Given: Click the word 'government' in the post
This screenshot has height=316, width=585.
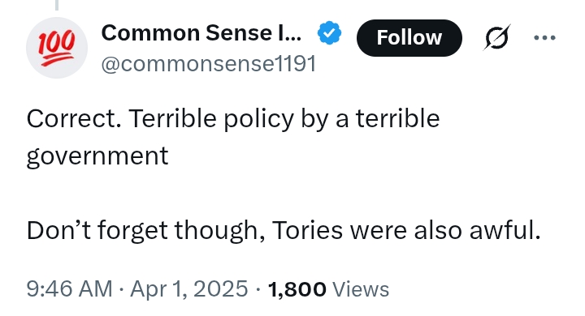Looking at the screenshot, I should coord(97,156).
